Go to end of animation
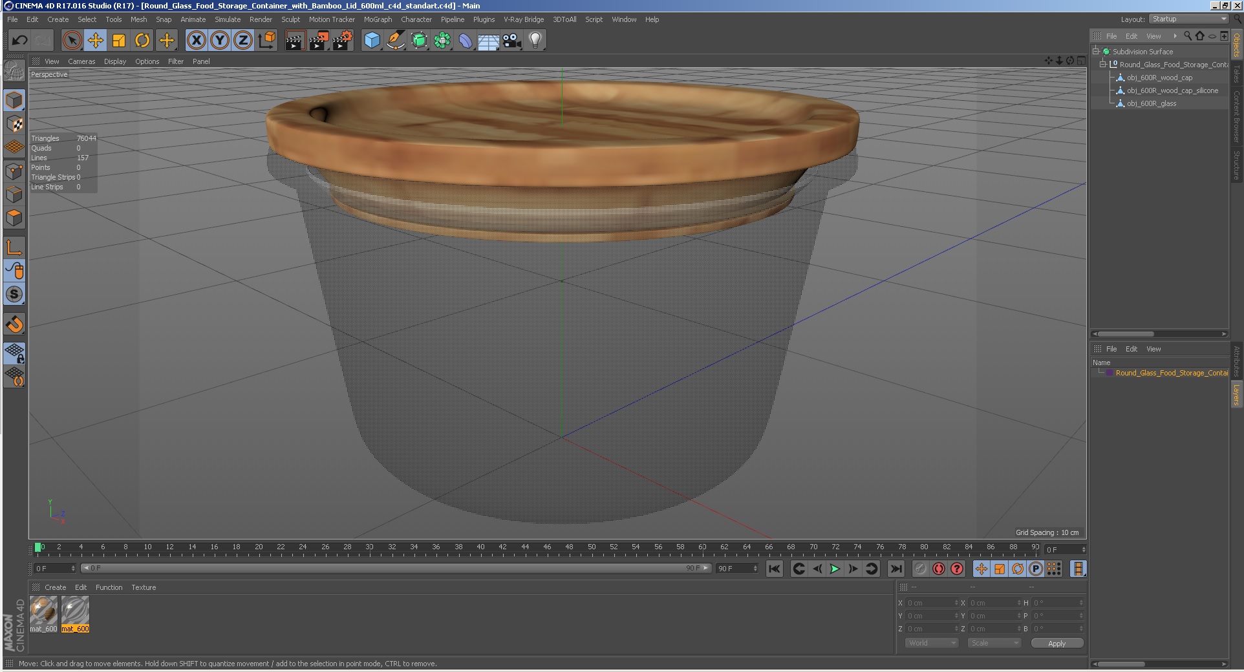This screenshot has height=672, width=1244. tap(895, 569)
